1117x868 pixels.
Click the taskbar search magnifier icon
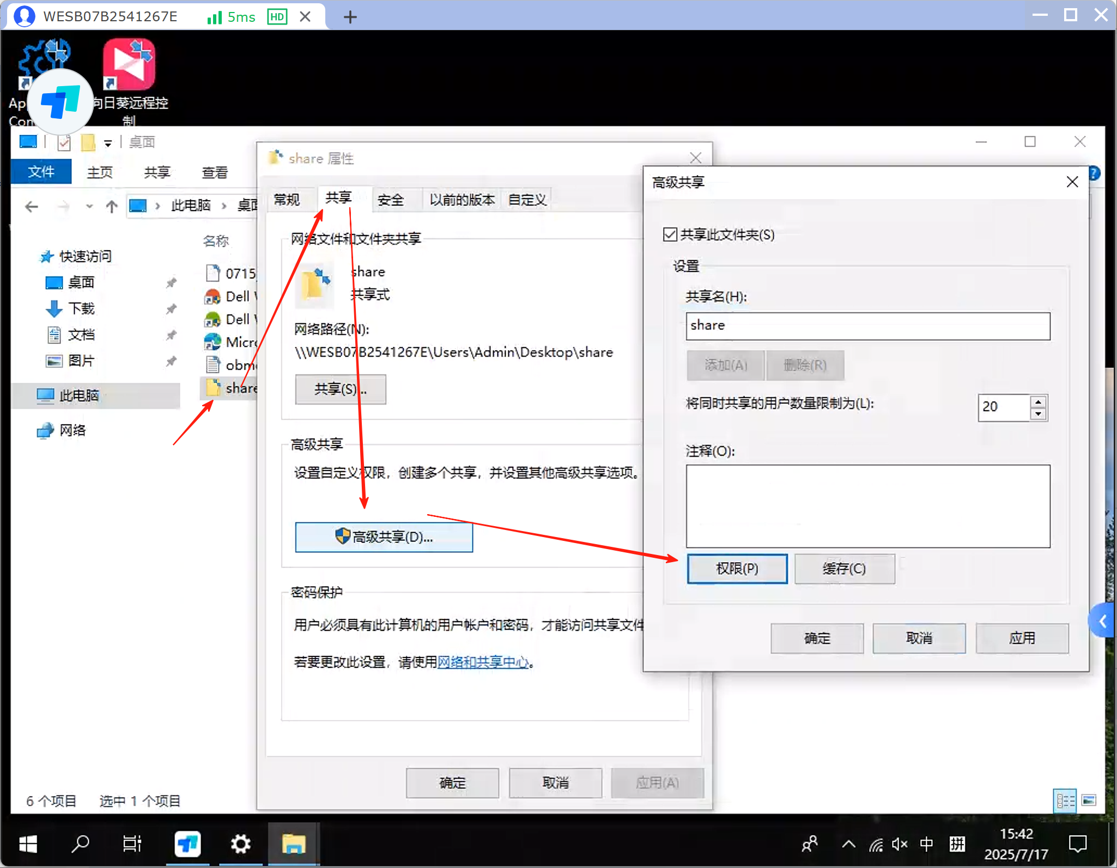tap(81, 845)
